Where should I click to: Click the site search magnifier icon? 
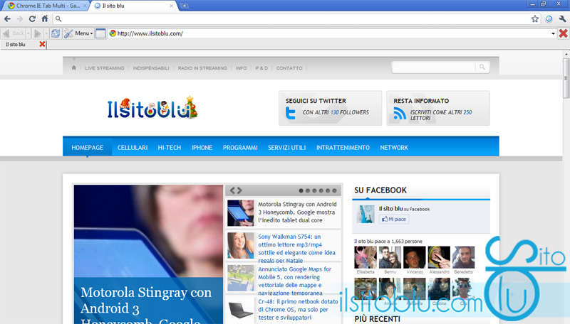tap(482, 67)
